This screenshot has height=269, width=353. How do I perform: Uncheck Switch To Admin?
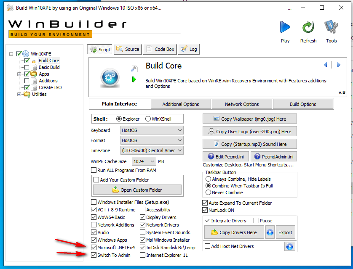click(x=94, y=255)
